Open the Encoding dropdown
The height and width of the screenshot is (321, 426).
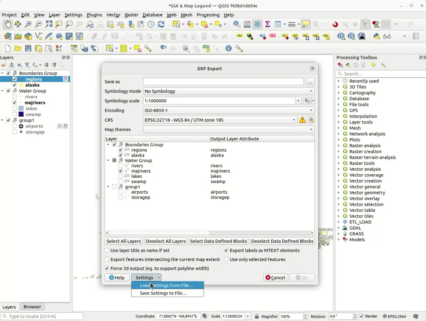(x=229, y=110)
